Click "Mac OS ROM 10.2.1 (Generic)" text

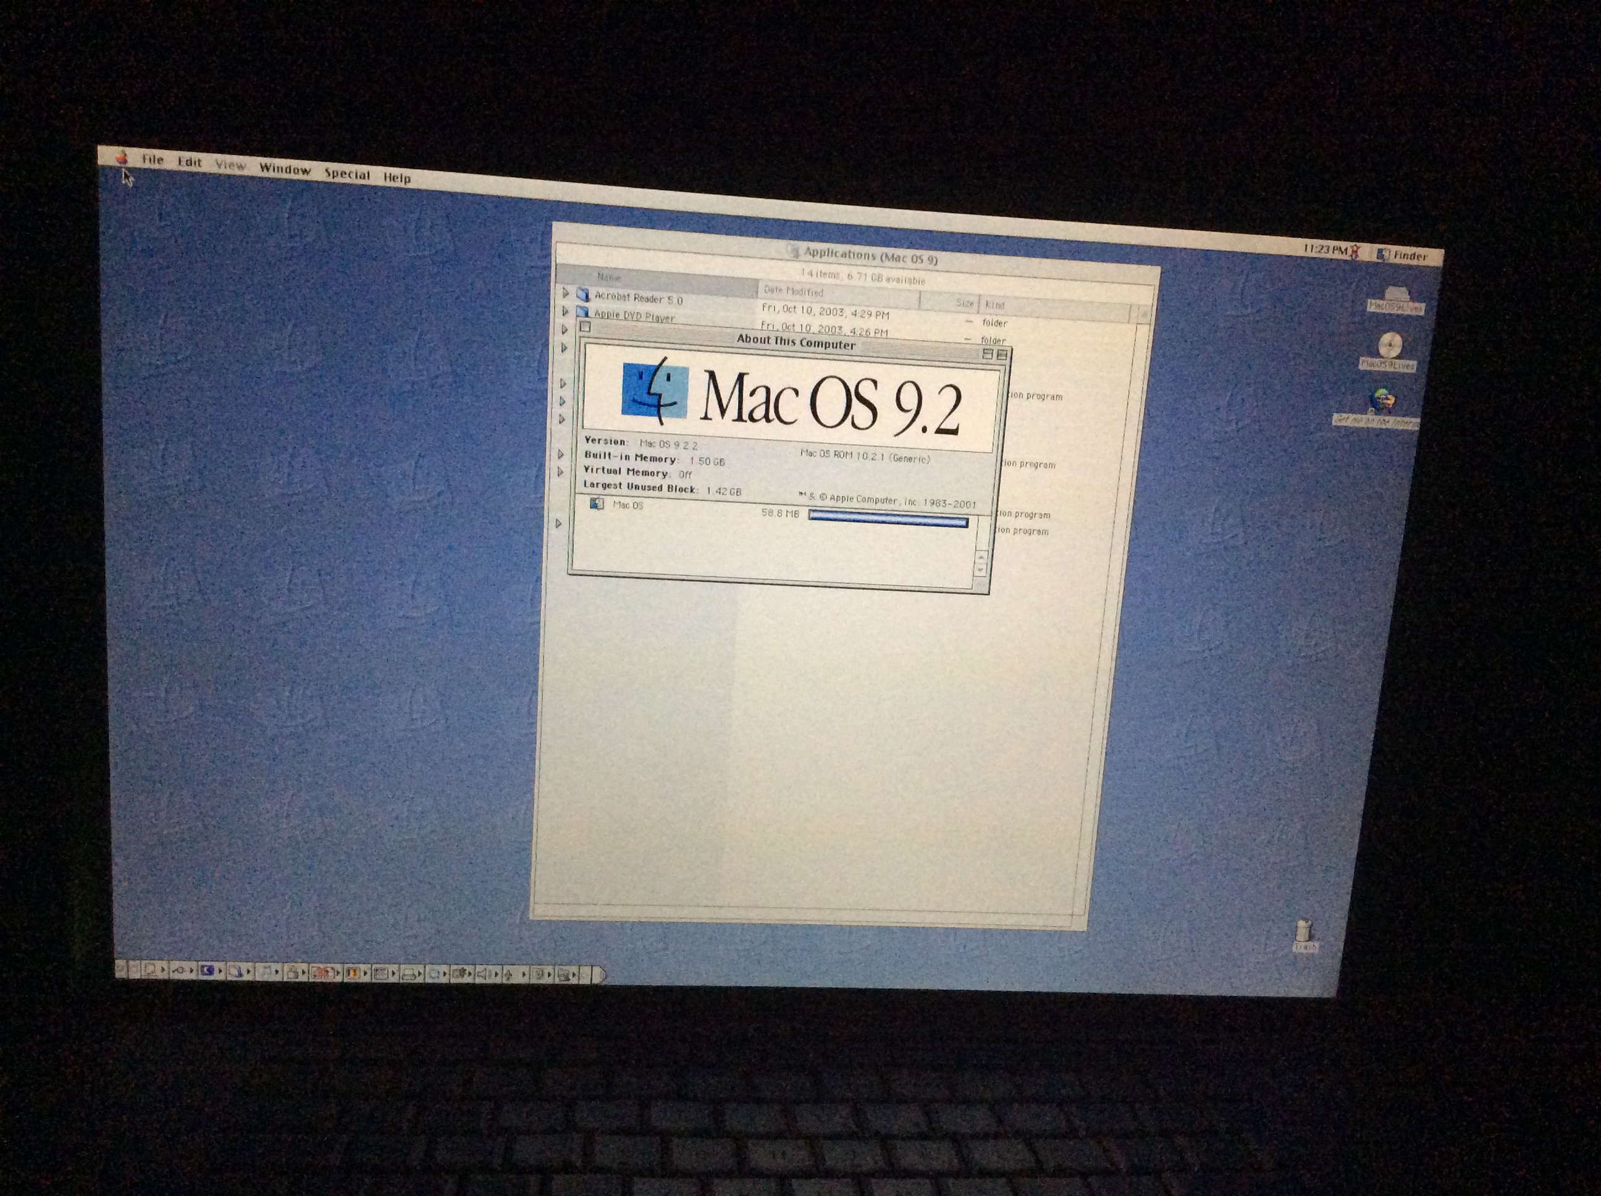click(x=865, y=455)
